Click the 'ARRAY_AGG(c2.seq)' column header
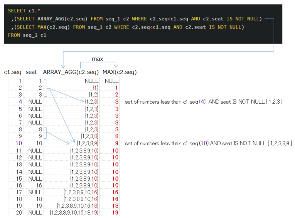The height and width of the screenshot is (218, 295). (71, 72)
